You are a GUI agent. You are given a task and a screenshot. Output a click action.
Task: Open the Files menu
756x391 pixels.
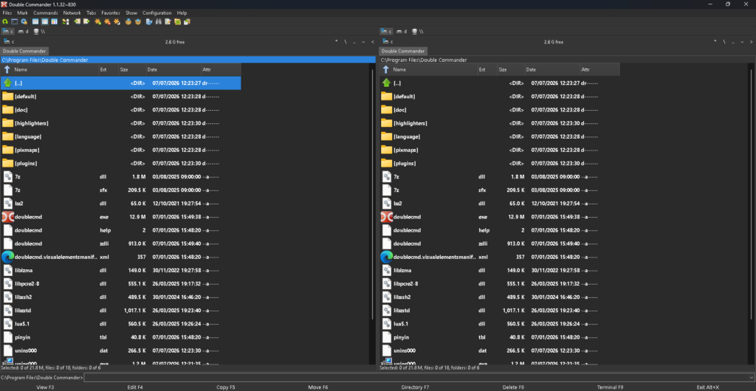tap(7, 13)
